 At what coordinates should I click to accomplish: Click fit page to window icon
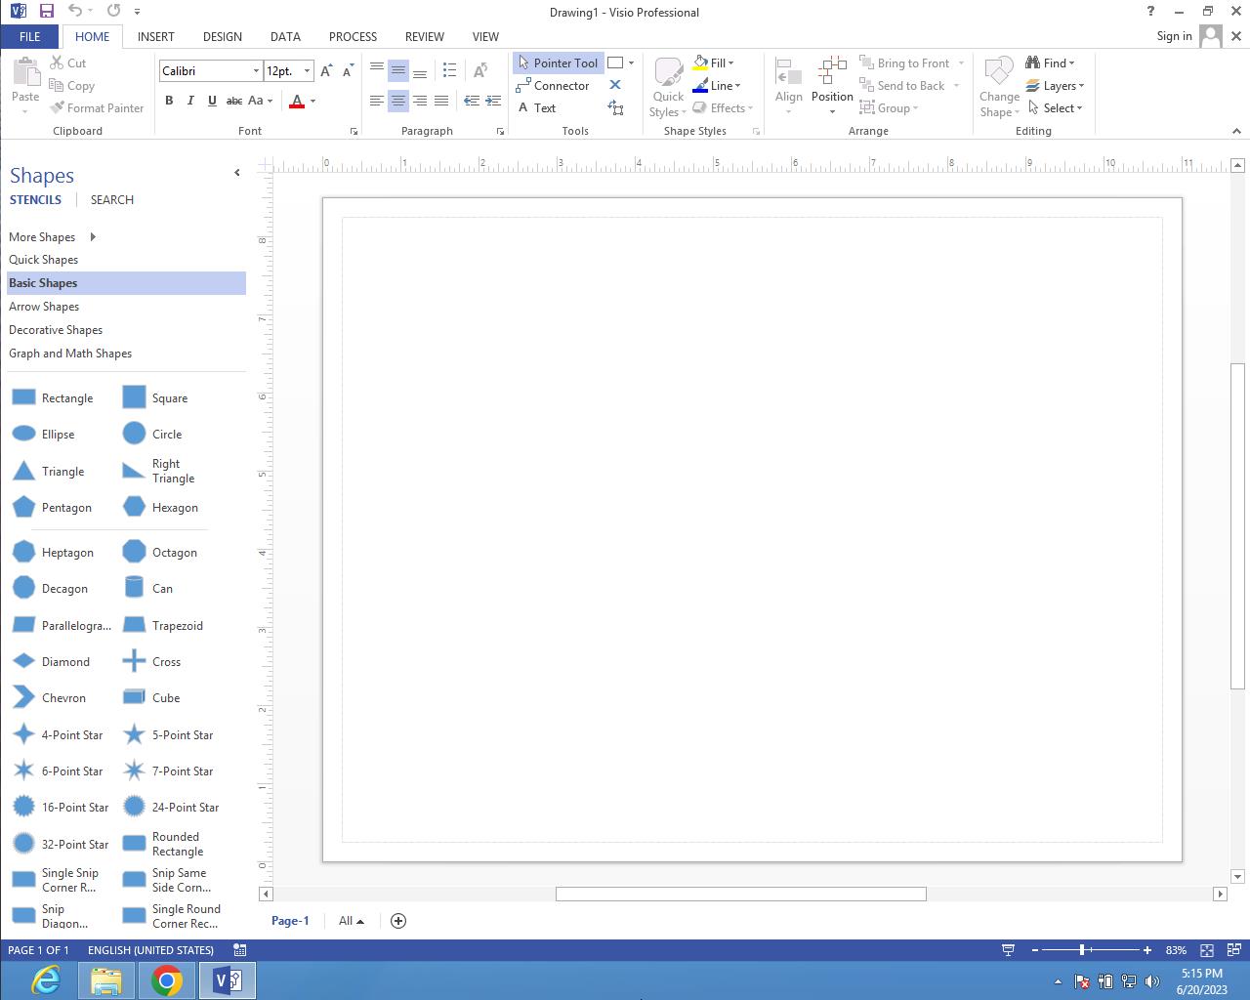(x=1207, y=950)
